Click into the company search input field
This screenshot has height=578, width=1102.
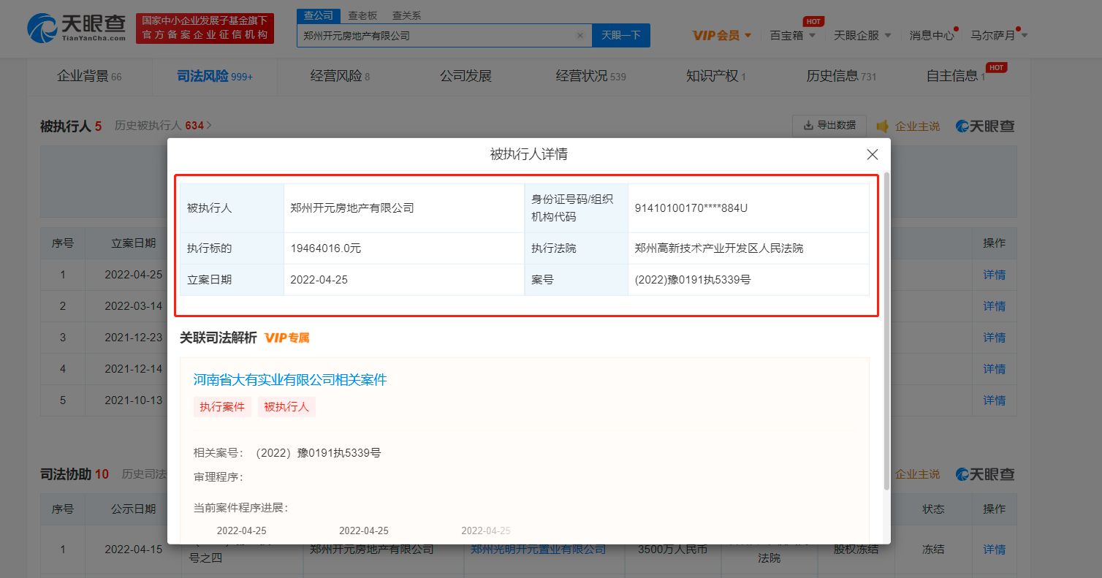435,35
